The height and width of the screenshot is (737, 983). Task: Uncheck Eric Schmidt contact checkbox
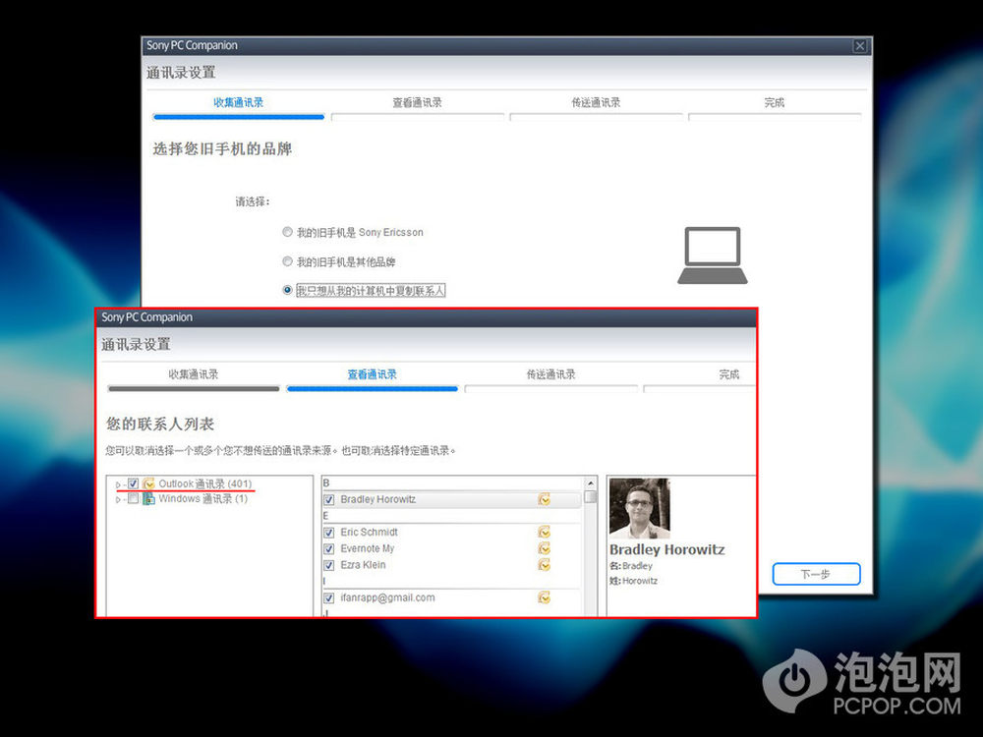pyautogui.click(x=329, y=533)
